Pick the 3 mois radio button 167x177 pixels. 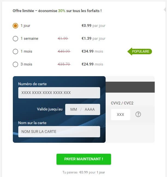[x=15, y=64]
